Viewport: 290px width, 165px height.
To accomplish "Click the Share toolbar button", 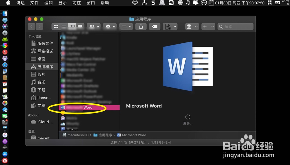I will coord(141,27).
